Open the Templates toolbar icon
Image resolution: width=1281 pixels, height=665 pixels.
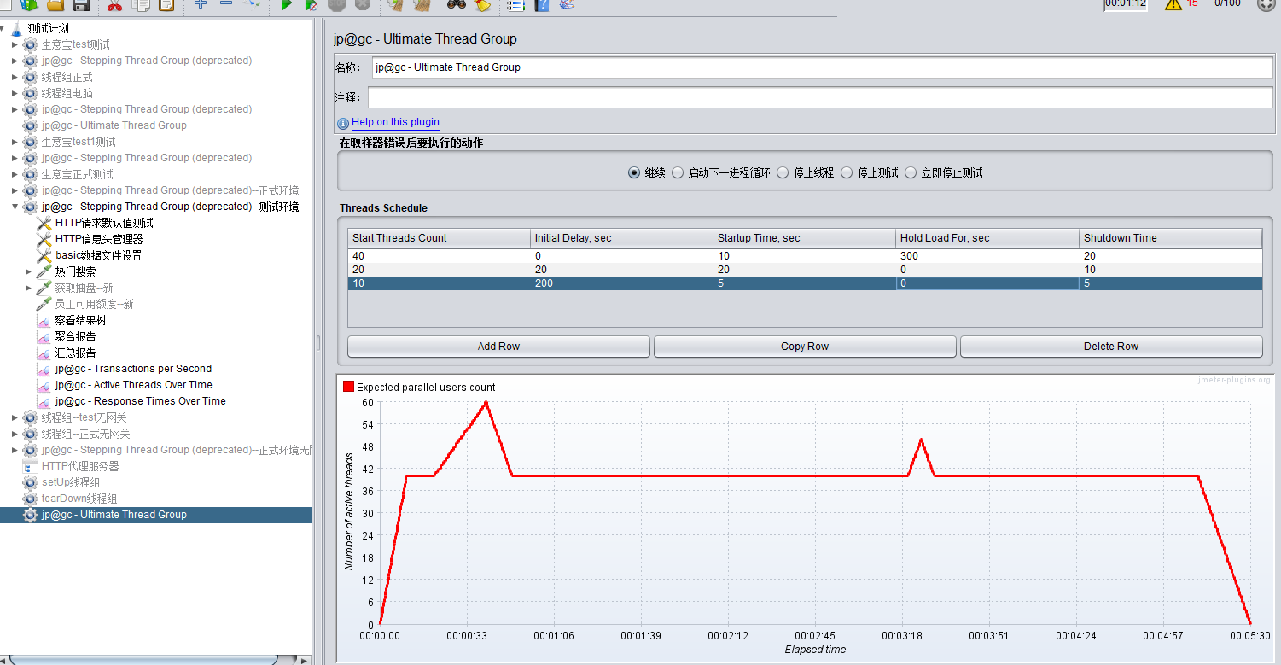click(x=29, y=5)
